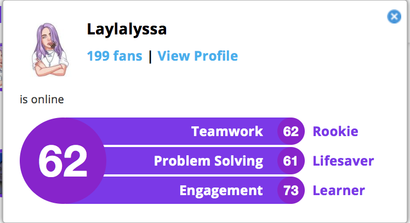The height and width of the screenshot is (223, 410).
Task: Select the Learner rank label
Action: 339,190
